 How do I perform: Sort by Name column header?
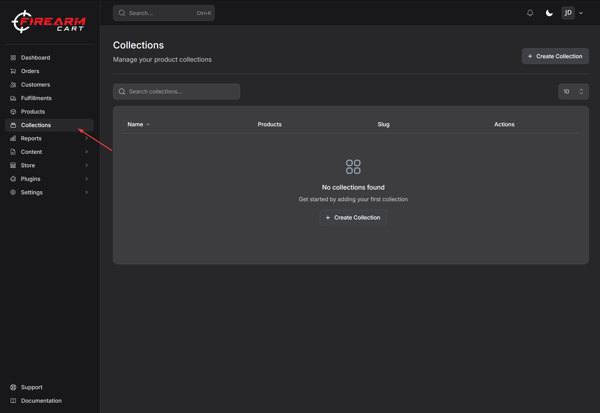click(135, 124)
